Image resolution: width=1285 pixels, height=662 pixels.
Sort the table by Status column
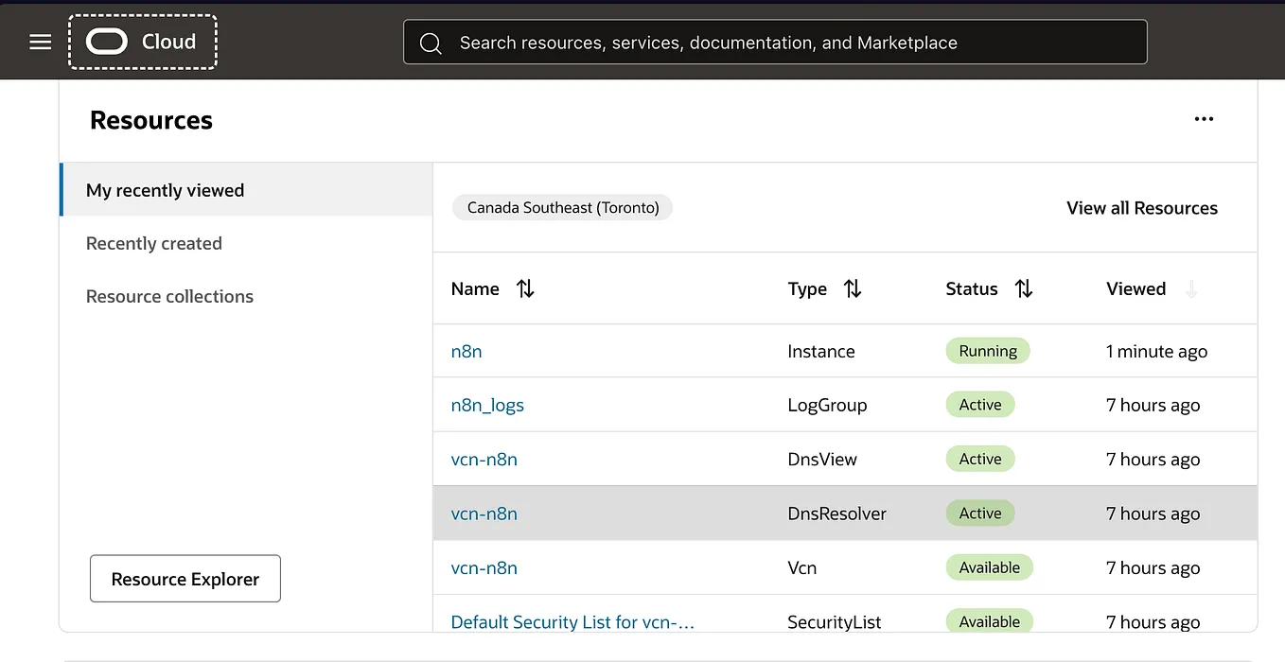click(x=1024, y=288)
